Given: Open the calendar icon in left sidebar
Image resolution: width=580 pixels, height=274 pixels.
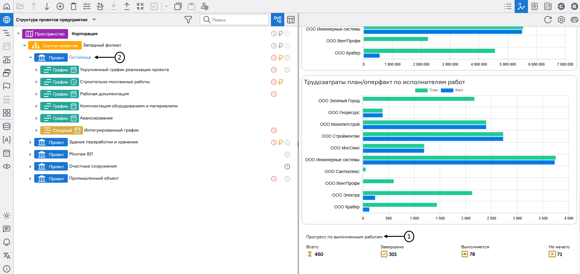Looking at the screenshot, I should (x=6, y=153).
